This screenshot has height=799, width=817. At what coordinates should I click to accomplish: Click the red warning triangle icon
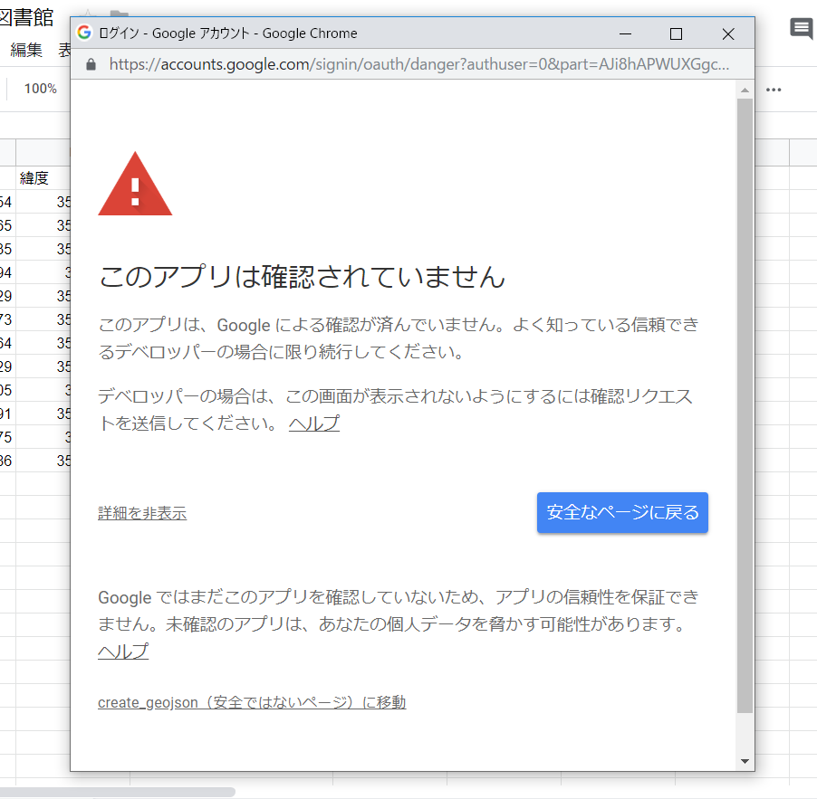point(135,184)
